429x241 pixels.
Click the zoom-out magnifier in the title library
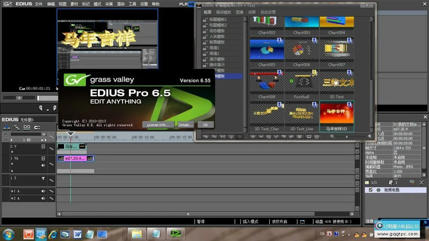pos(332,136)
